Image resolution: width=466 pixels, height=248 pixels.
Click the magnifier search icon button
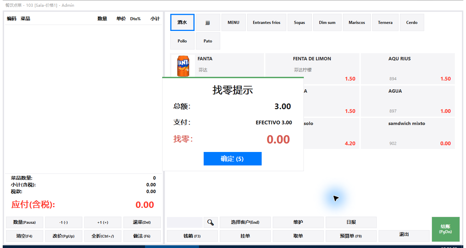click(211, 222)
